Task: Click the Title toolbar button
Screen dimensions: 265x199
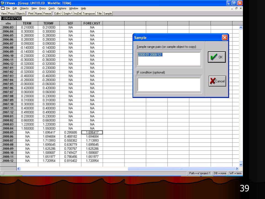Action: [99, 13]
